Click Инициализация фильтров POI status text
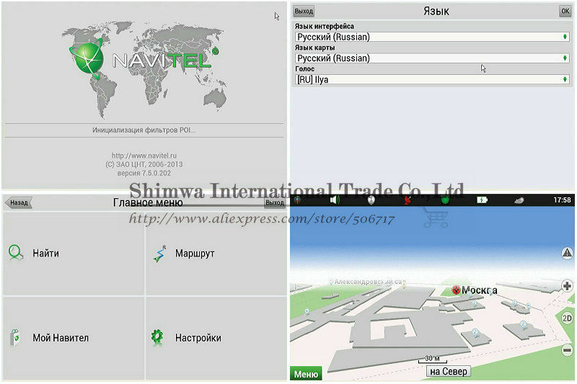The height and width of the screenshot is (384, 577). click(144, 130)
